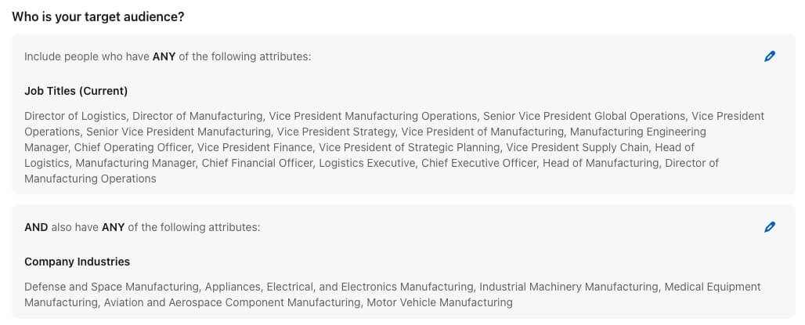Viewport: 805px width, 325px height.
Task: Edit the Job Titles attributes with pencil icon
Action: (x=769, y=56)
